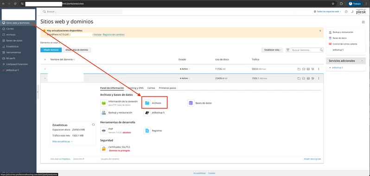Collapse the left sidebar handle

(x=38, y=92)
